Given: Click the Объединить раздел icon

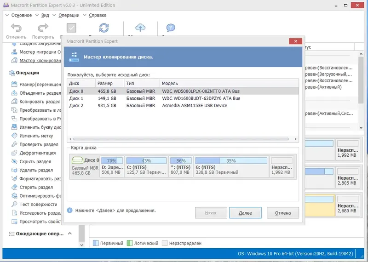Looking at the screenshot, I should (14, 93).
